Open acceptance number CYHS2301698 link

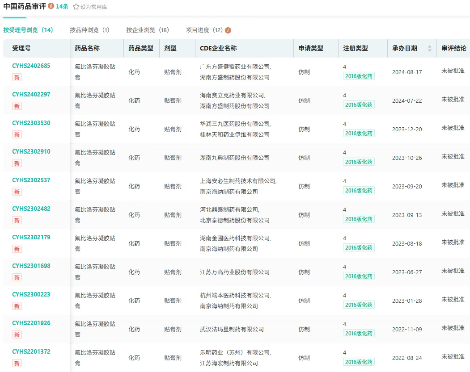tap(31, 266)
